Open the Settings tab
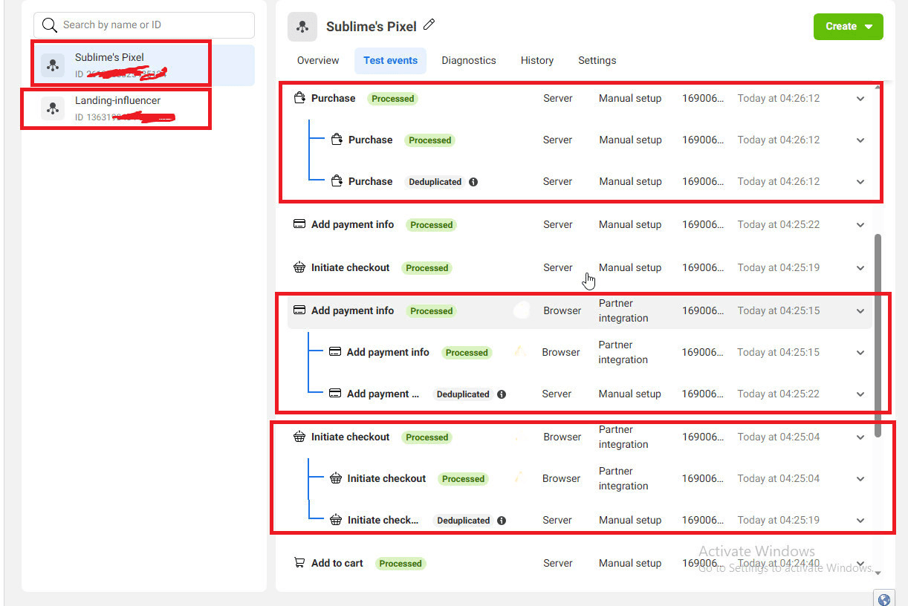 pos(597,61)
